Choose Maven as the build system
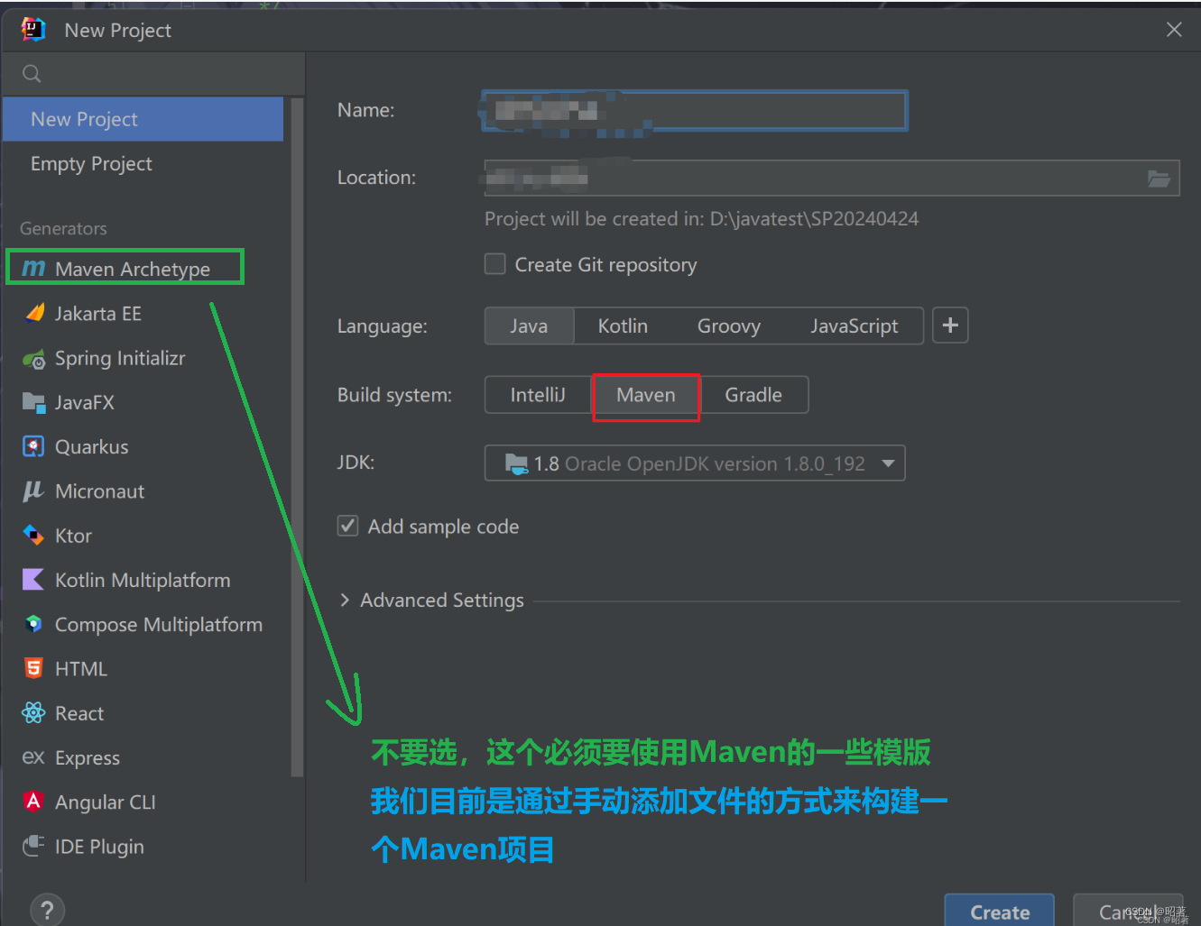The height and width of the screenshot is (926, 1201). (x=646, y=396)
